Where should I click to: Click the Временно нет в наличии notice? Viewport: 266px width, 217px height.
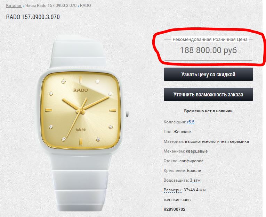click(208, 111)
